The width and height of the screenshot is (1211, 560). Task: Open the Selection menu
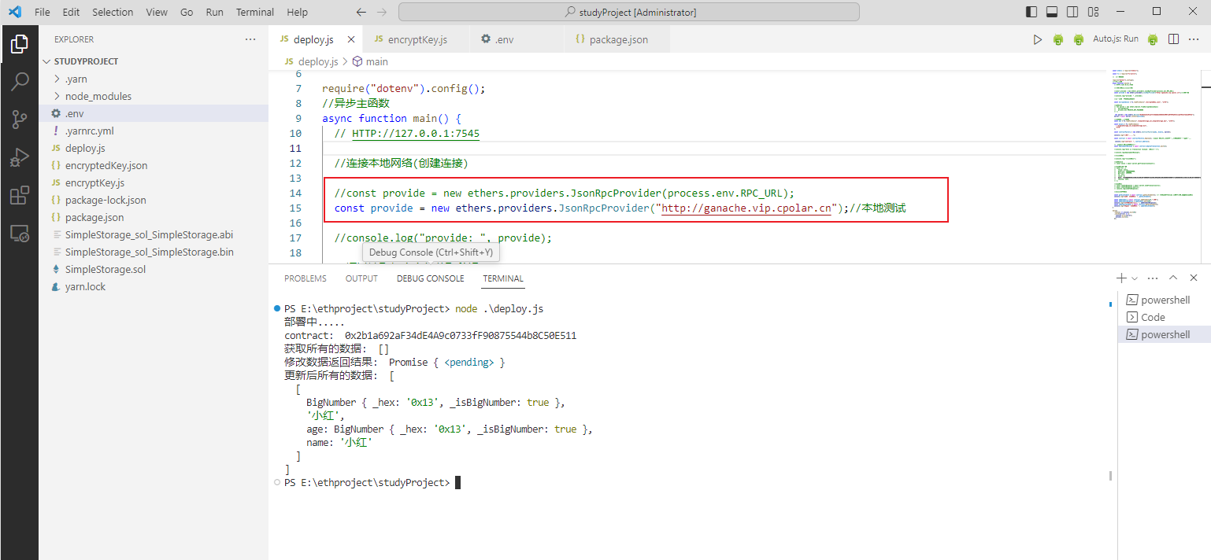click(x=113, y=12)
